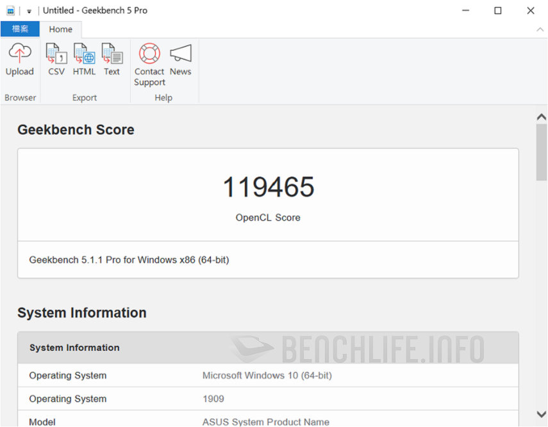Open the 檔案 (File) menu

(x=20, y=29)
